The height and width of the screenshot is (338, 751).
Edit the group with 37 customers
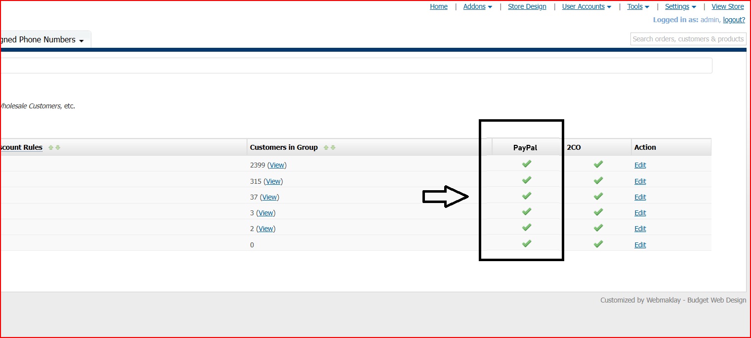click(x=640, y=197)
